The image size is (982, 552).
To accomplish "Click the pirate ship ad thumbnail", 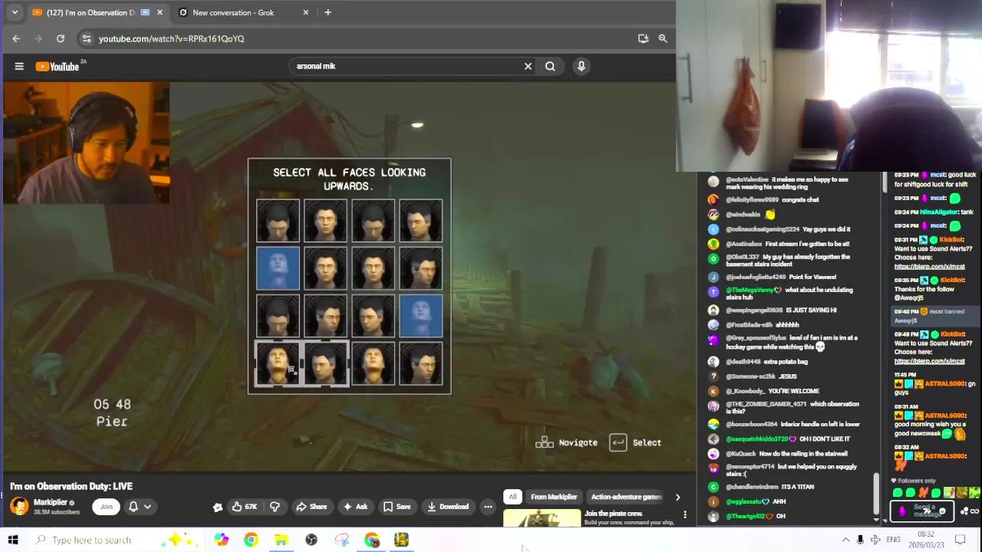I will click(542, 519).
